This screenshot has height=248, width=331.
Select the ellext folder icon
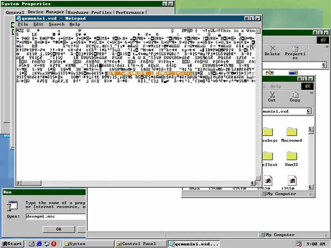pos(268,156)
